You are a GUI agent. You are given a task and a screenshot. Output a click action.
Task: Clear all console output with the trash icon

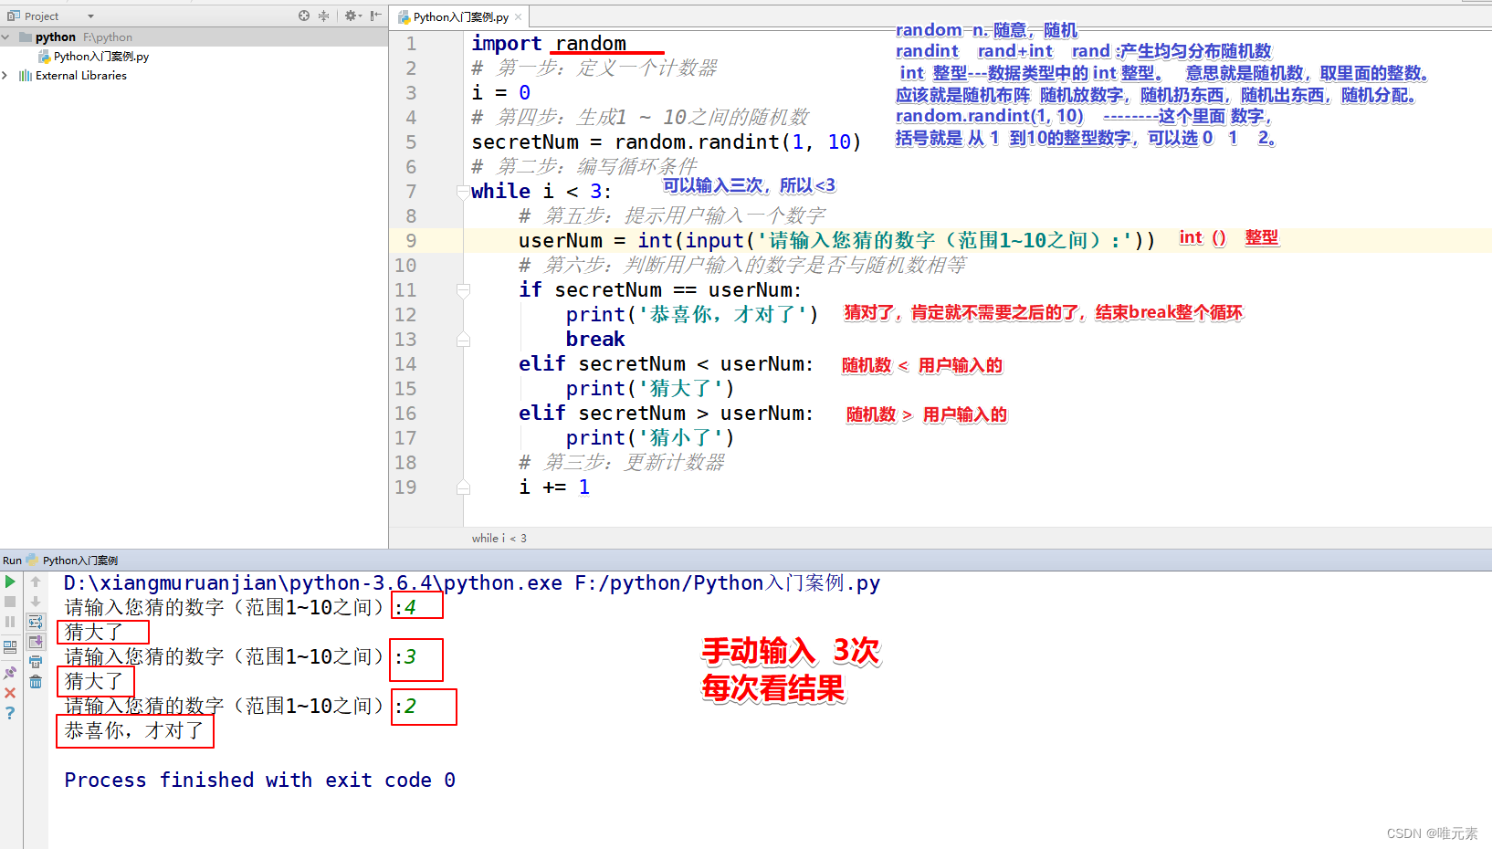click(x=37, y=683)
